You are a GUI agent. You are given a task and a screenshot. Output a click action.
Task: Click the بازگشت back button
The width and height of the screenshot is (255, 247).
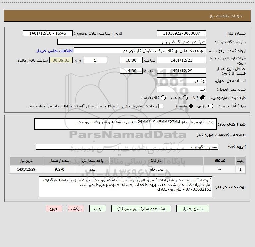coord(76,209)
